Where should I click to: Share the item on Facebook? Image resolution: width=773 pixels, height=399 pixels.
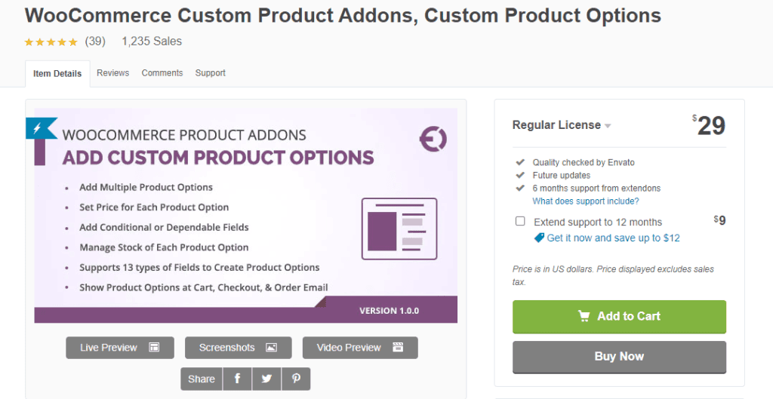coord(237,379)
